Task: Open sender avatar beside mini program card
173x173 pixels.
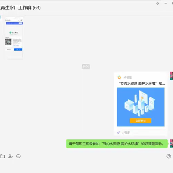Action: 172,76
